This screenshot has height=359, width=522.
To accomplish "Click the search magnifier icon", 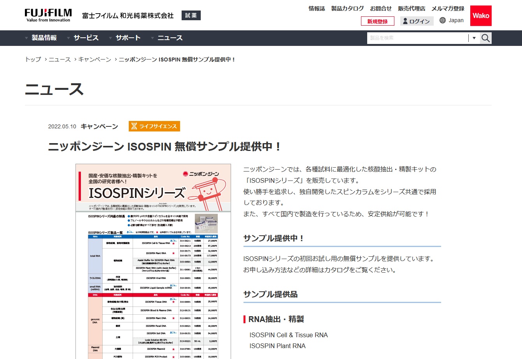I will tap(485, 38).
